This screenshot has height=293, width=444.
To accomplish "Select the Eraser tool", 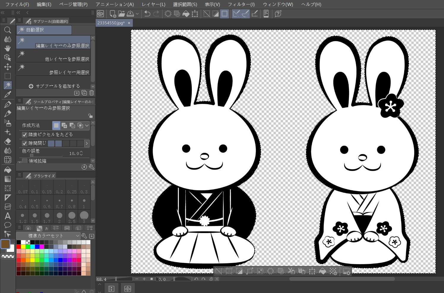I will pyautogui.click(x=8, y=142).
